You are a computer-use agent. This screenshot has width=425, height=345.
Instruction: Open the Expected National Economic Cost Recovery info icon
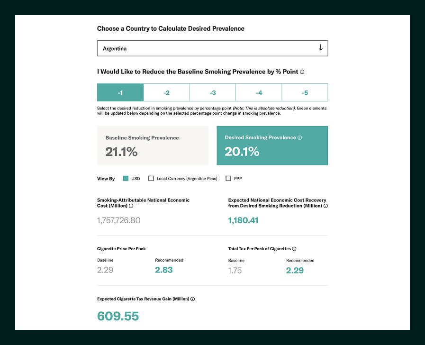(325, 206)
